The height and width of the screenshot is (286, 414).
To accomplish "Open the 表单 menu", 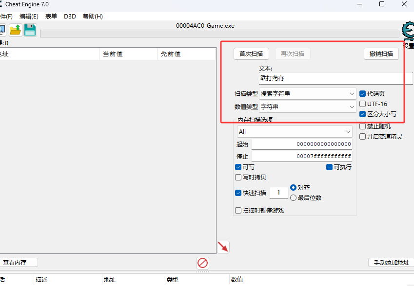I will [x=51, y=17].
